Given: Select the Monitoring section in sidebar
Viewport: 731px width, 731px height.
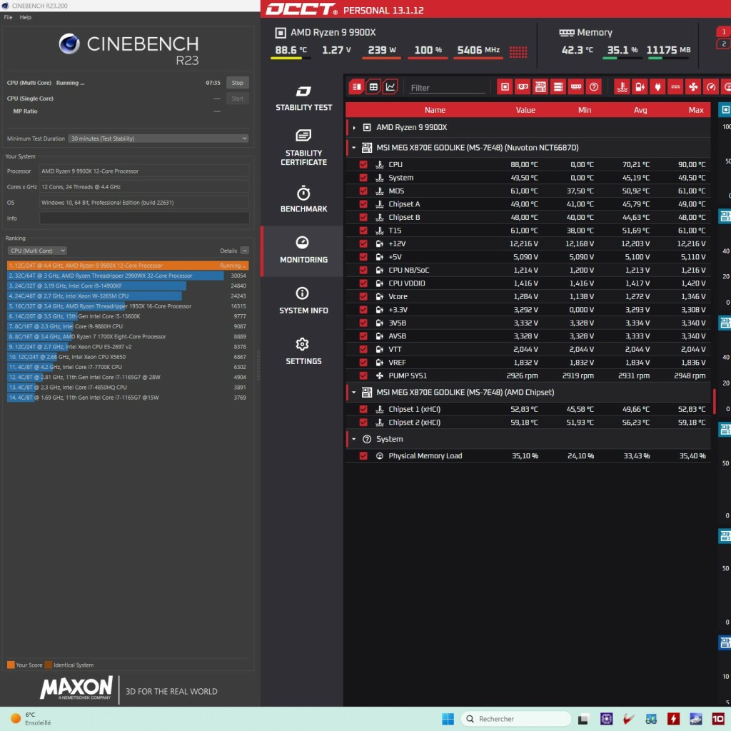Looking at the screenshot, I should click(303, 250).
